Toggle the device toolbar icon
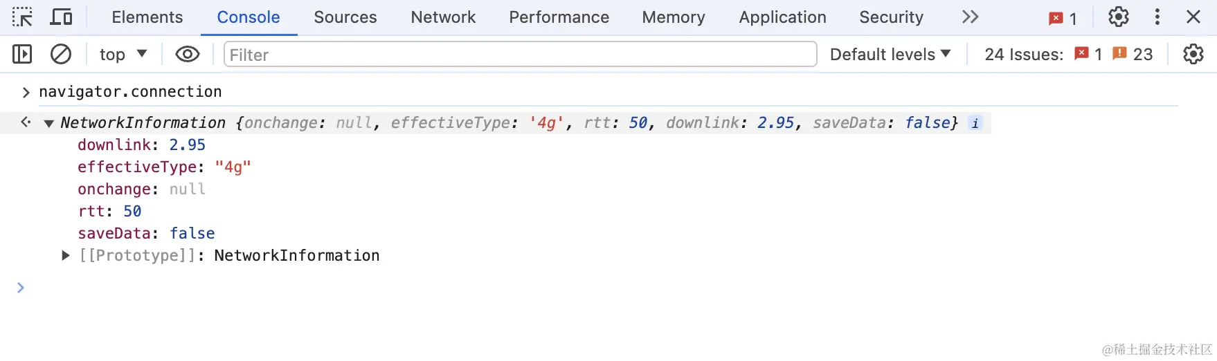 tap(62, 17)
